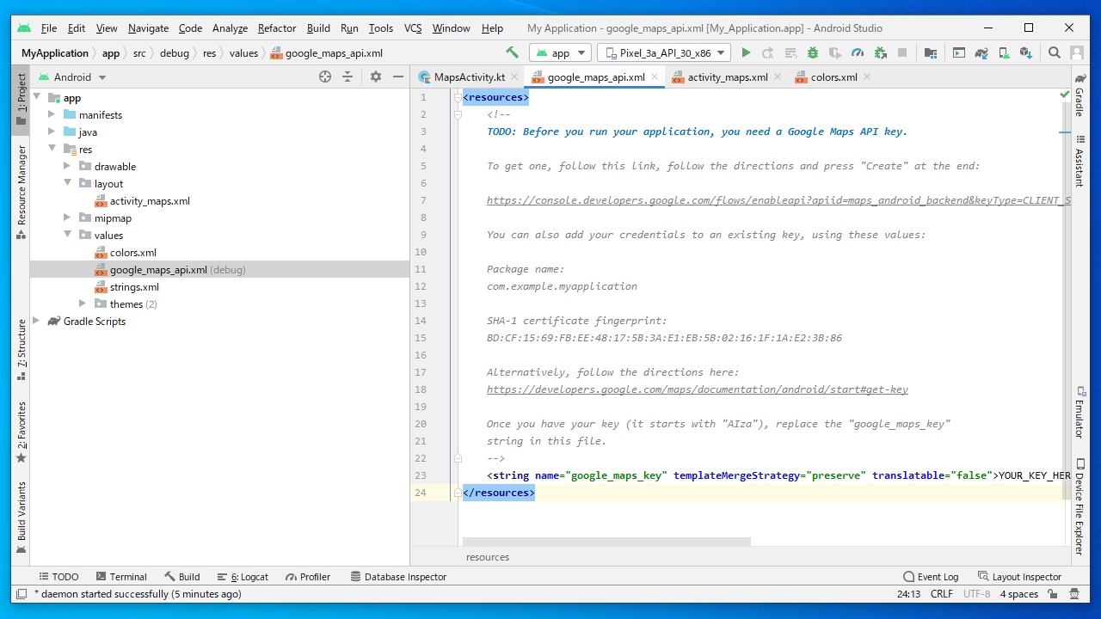Viewport: 1101px width, 619px height.
Task: Click the tool windows toggle in status bar corner
Action: click(21, 594)
